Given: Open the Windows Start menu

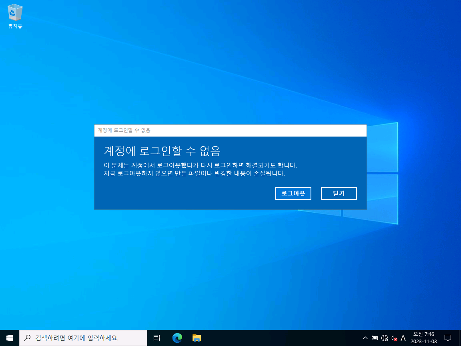Looking at the screenshot, I should tap(10, 338).
